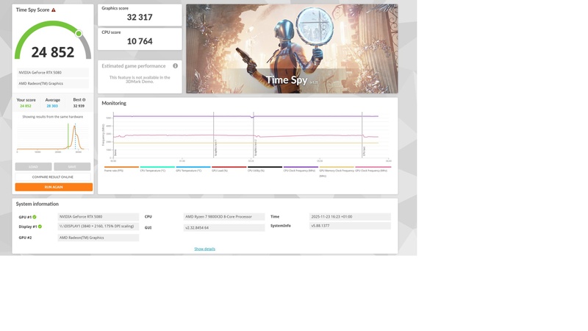Toggle the CPU Temperature legend swatch
This screenshot has width=588, height=331.
tap(157, 167)
